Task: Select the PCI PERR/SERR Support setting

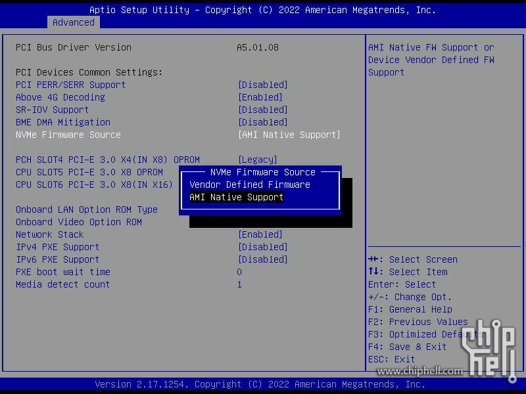Action: click(x=70, y=85)
